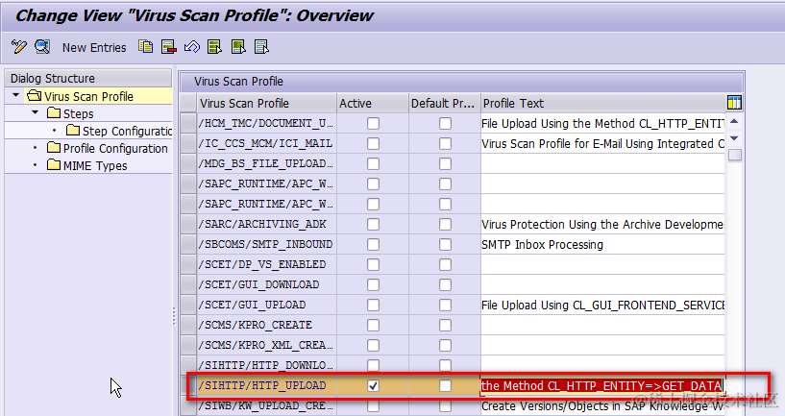Click empty profile text of /MDG_BS_FILE_UPLOAD
The height and width of the screenshot is (416, 785).
point(602,163)
